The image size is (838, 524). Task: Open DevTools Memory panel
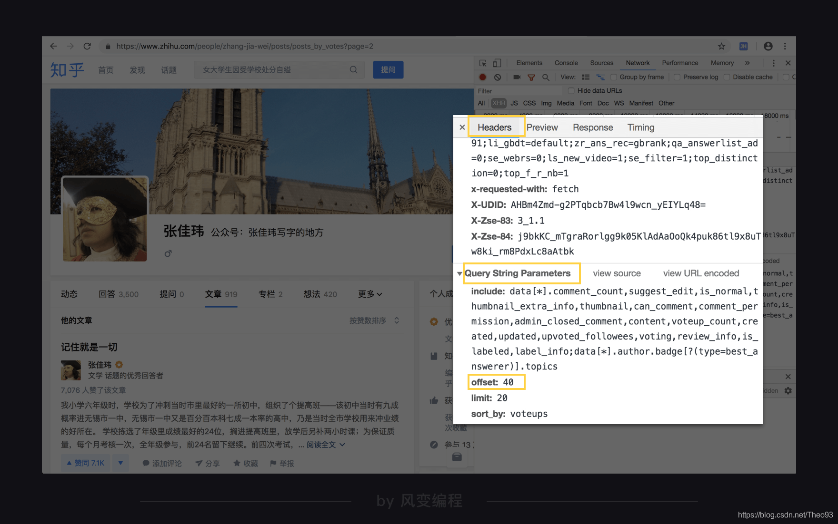[722, 63]
